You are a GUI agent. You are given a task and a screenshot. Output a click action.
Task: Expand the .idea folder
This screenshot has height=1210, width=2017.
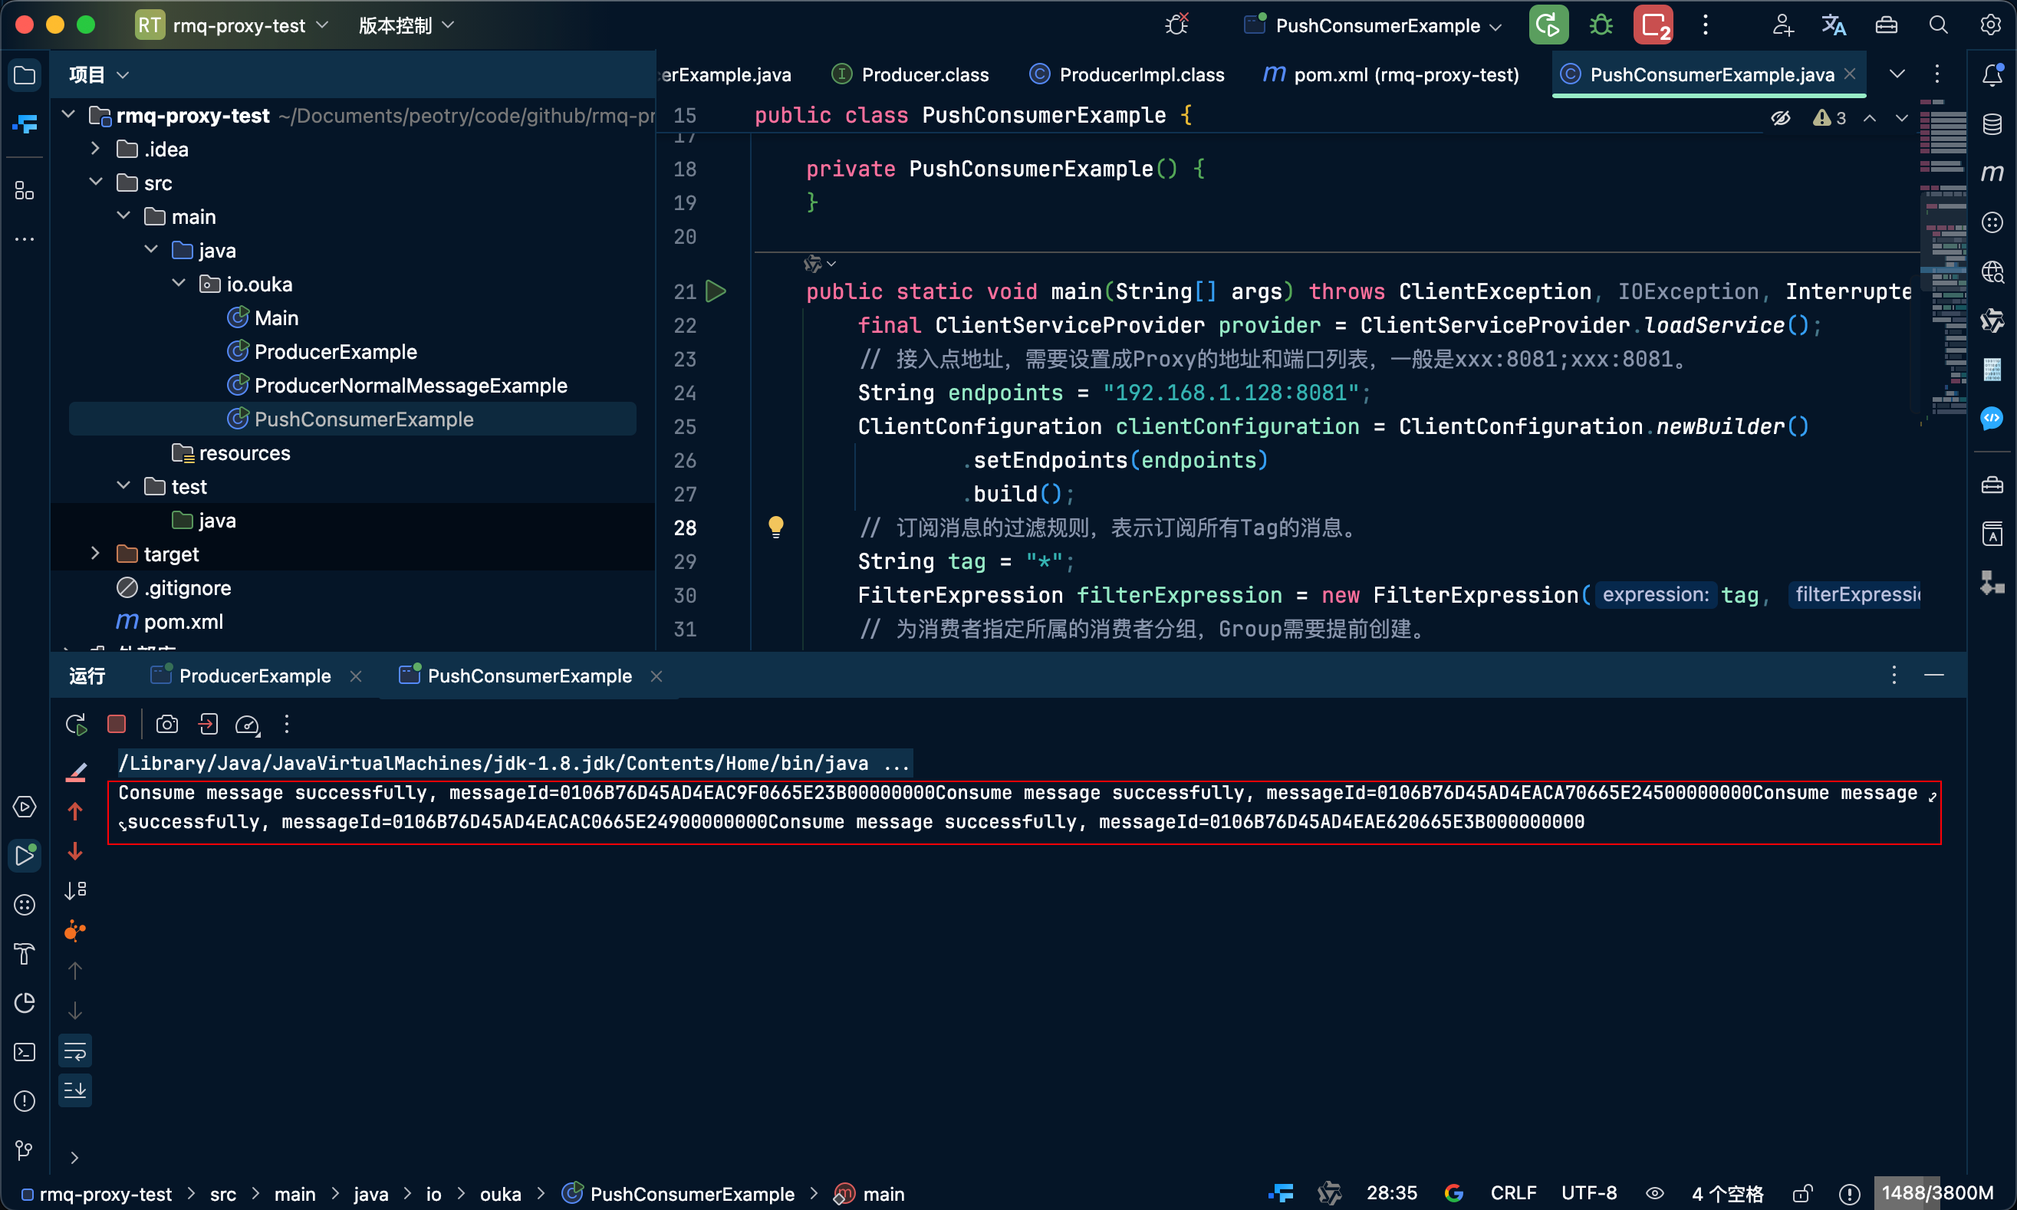(95, 149)
